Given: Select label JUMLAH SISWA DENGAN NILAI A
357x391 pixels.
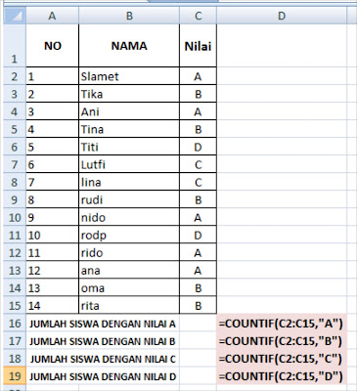Looking at the screenshot, I should tap(103, 324).
